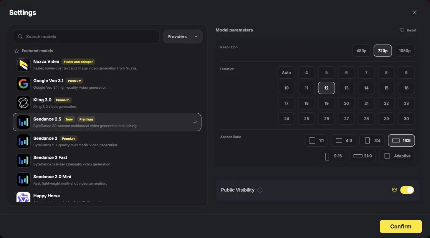Select the Seedance 2.0 Mini model

(x=107, y=180)
